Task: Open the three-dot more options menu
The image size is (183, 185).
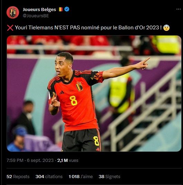Action: coord(179,9)
